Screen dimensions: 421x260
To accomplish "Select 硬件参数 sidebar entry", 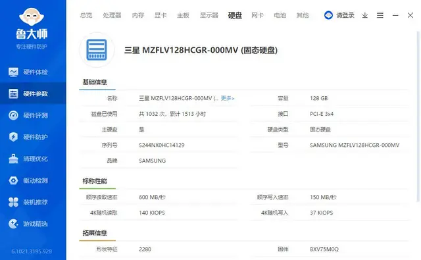I will (x=33, y=93).
